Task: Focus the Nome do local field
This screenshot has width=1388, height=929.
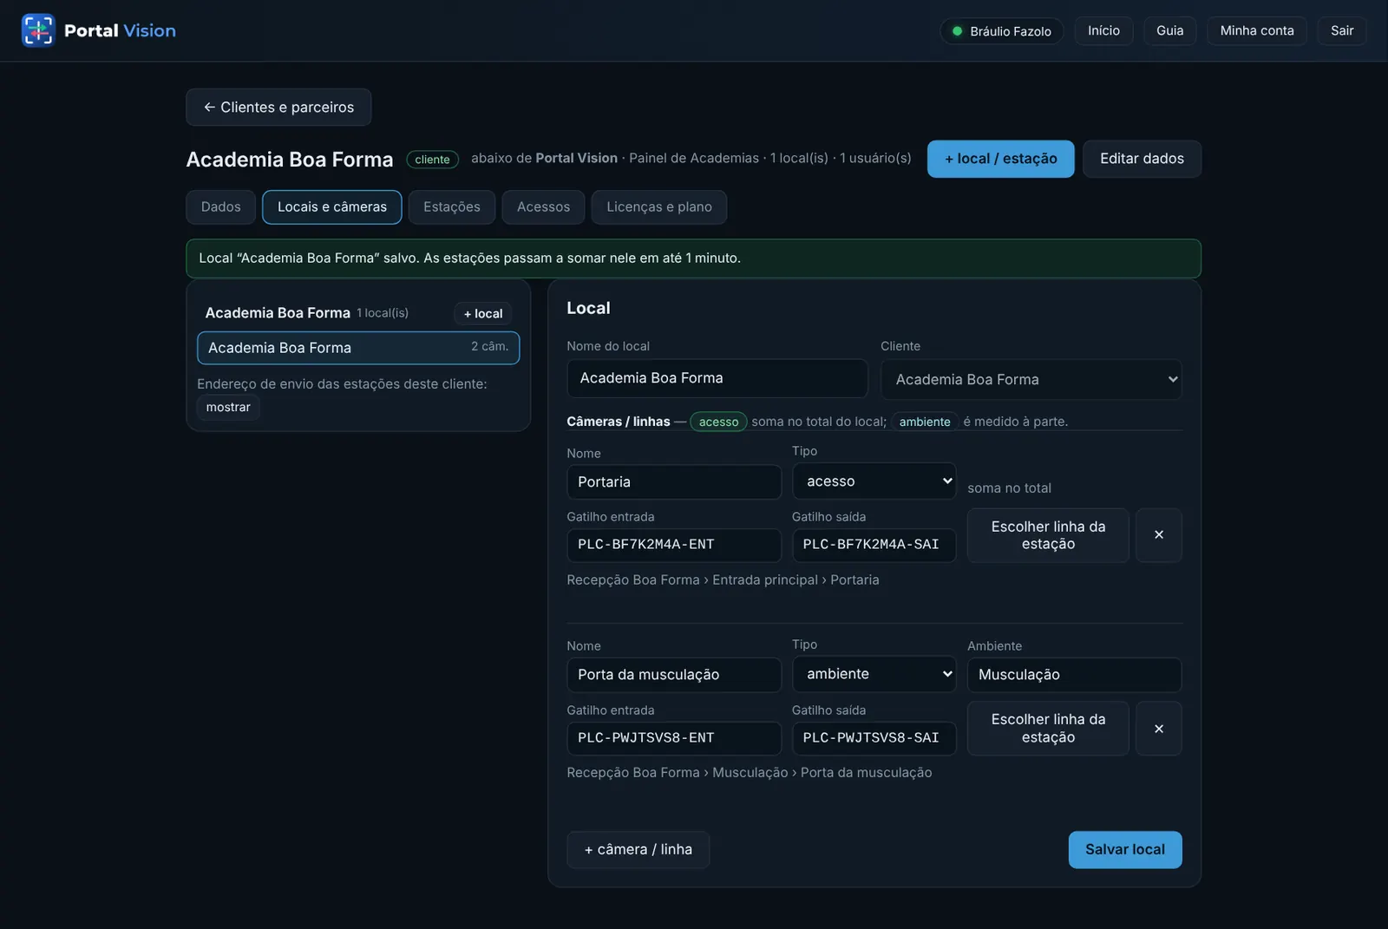Action: click(717, 378)
